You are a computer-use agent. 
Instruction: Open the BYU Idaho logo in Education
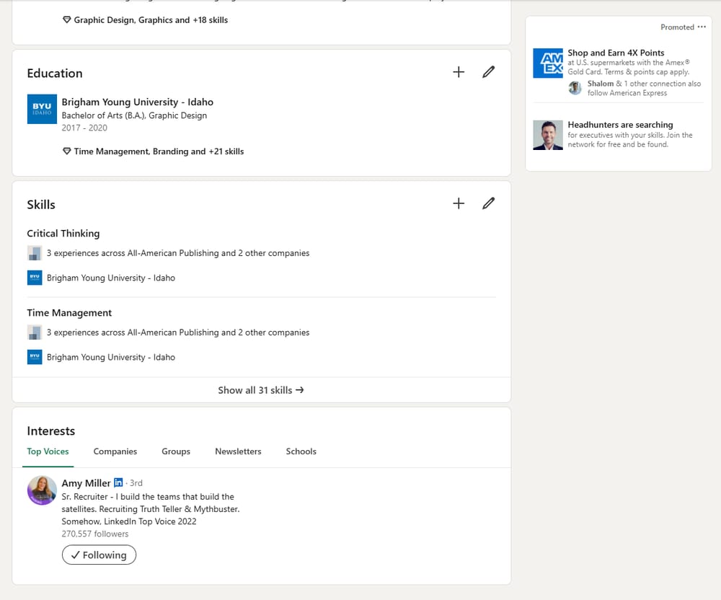coord(42,109)
